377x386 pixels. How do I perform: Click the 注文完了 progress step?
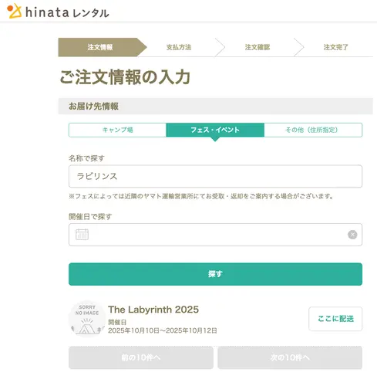pos(335,47)
